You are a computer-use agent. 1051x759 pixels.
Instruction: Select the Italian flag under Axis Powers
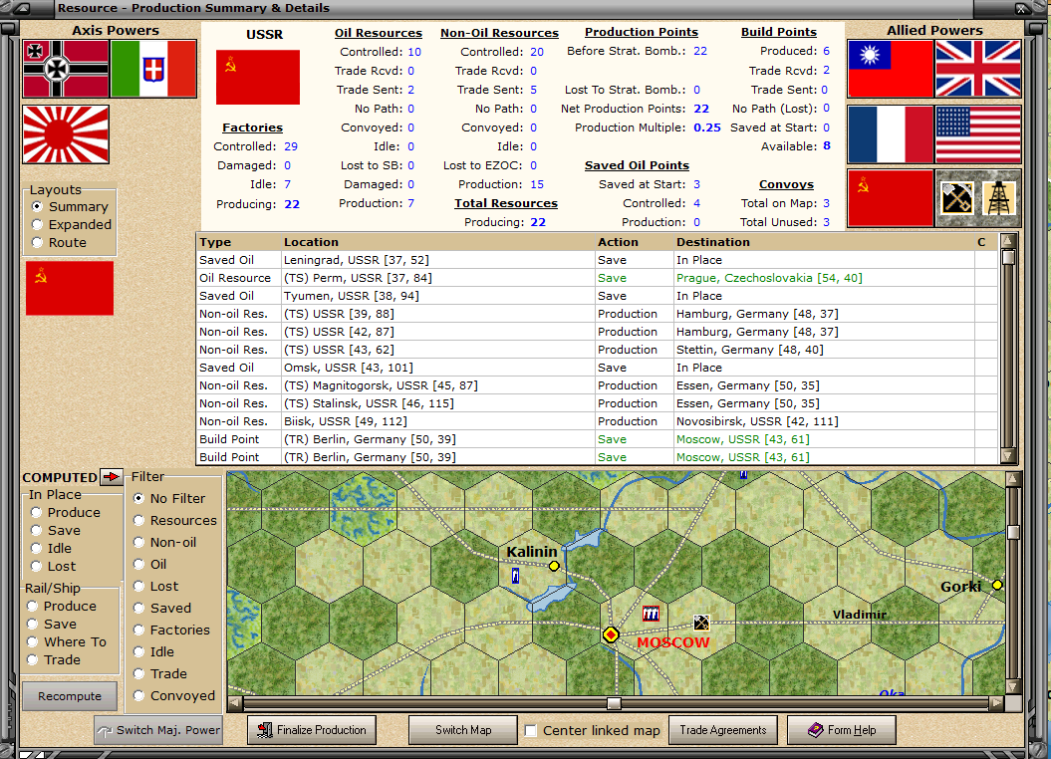pyautogui.click(x=152, y=69)
